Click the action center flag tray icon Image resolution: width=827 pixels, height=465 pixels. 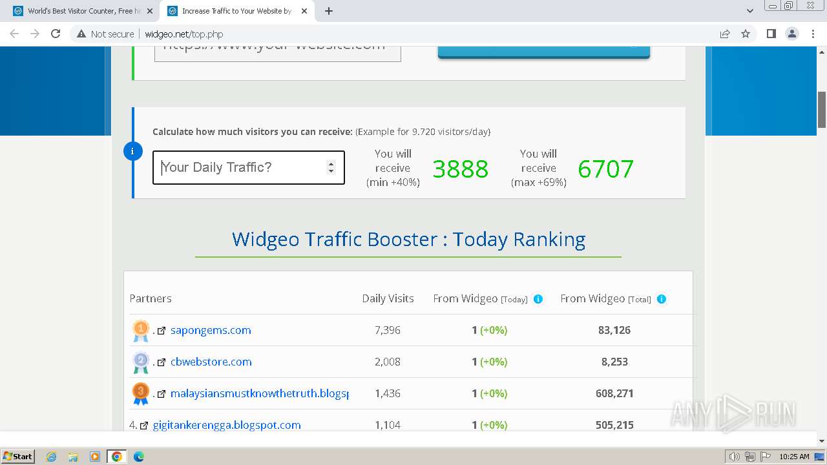coord(765,457)
